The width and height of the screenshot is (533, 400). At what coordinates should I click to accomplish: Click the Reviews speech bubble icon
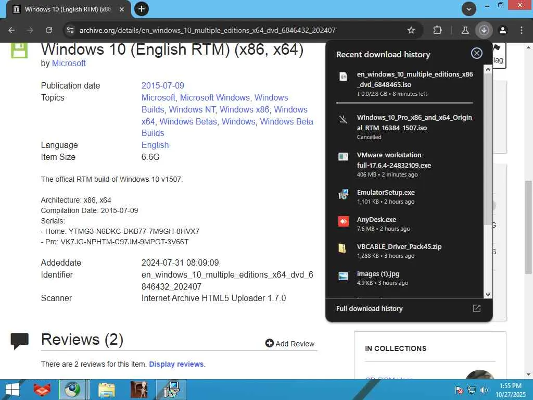pyautogui.click(x=20, y=341)
